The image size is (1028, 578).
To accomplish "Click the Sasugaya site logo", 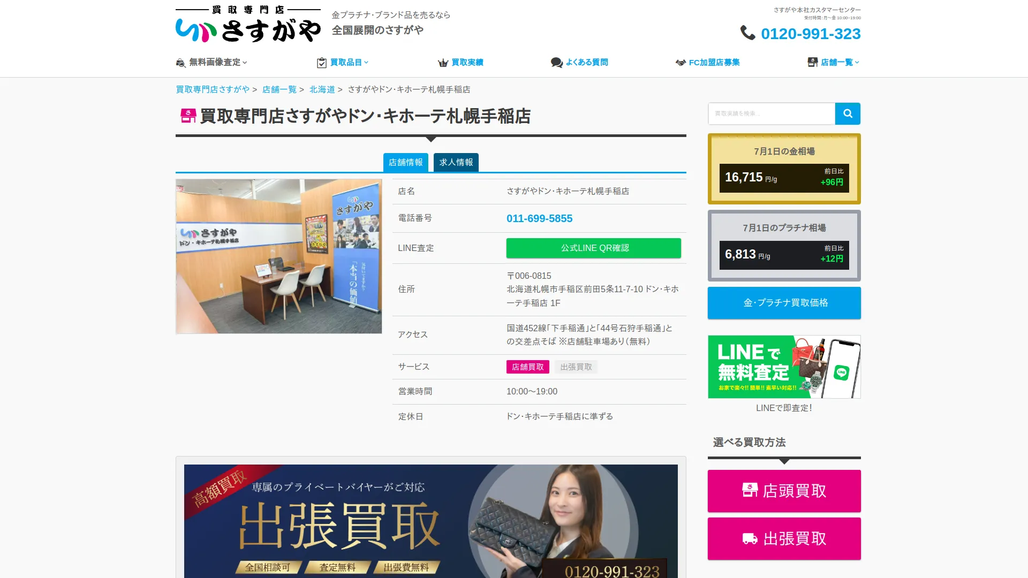I will tap(248, 24).
